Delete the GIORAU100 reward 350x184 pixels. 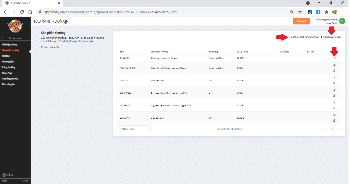pos(334,108)
